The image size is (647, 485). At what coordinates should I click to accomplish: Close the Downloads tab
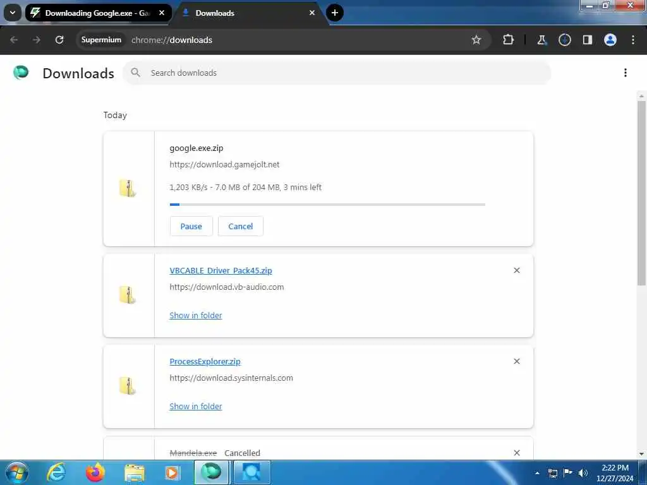pyautogui.click(x=312, y=13)
